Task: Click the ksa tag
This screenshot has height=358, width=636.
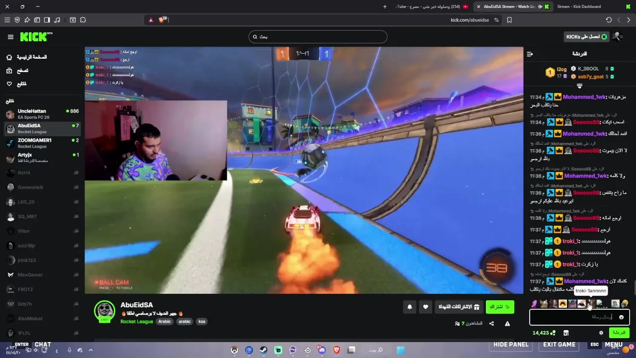Action: (x=202, y=321)
